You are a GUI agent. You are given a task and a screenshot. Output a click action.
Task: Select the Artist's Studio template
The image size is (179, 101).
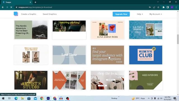coord(31,80)
